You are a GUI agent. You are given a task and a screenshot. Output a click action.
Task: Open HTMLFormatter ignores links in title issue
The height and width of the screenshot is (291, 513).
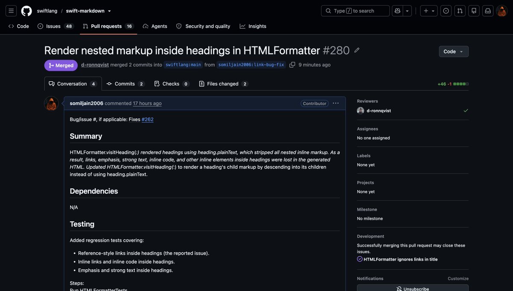point(401,259)
